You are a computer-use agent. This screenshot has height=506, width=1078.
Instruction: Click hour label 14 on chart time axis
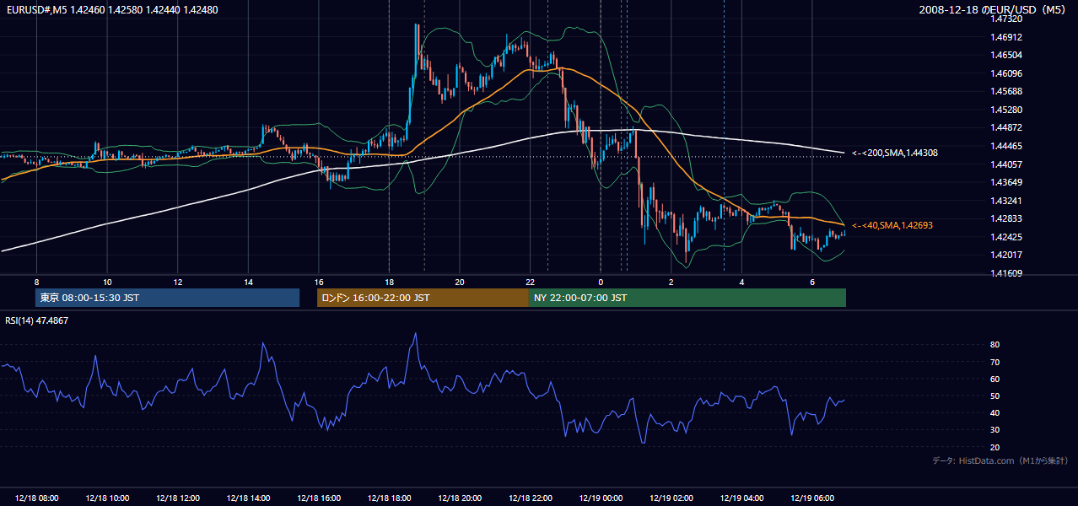248,282
